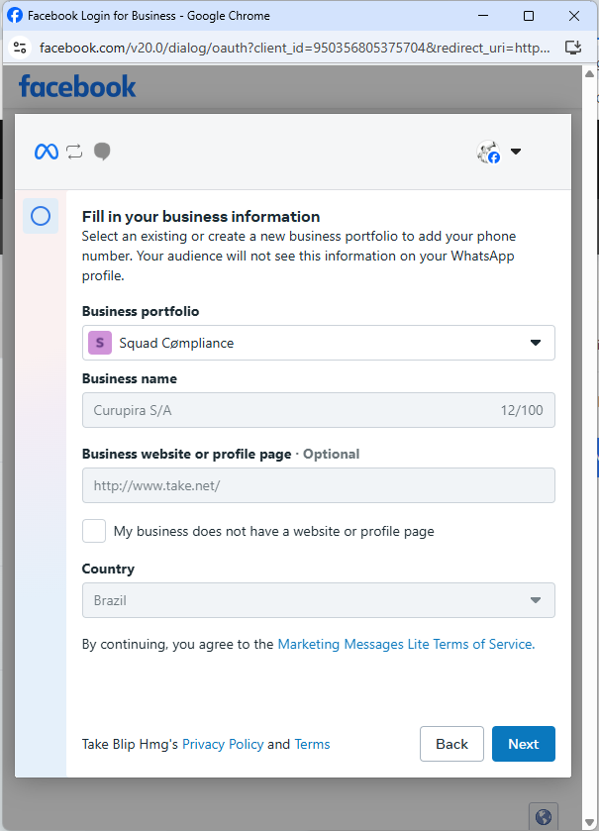
Task: Click the Business name input field
Action: (x=318, y=410)
